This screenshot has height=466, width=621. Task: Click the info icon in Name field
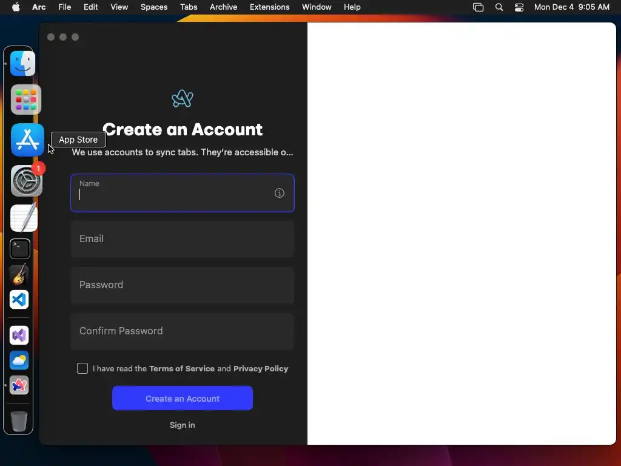[x=279, y=193]
